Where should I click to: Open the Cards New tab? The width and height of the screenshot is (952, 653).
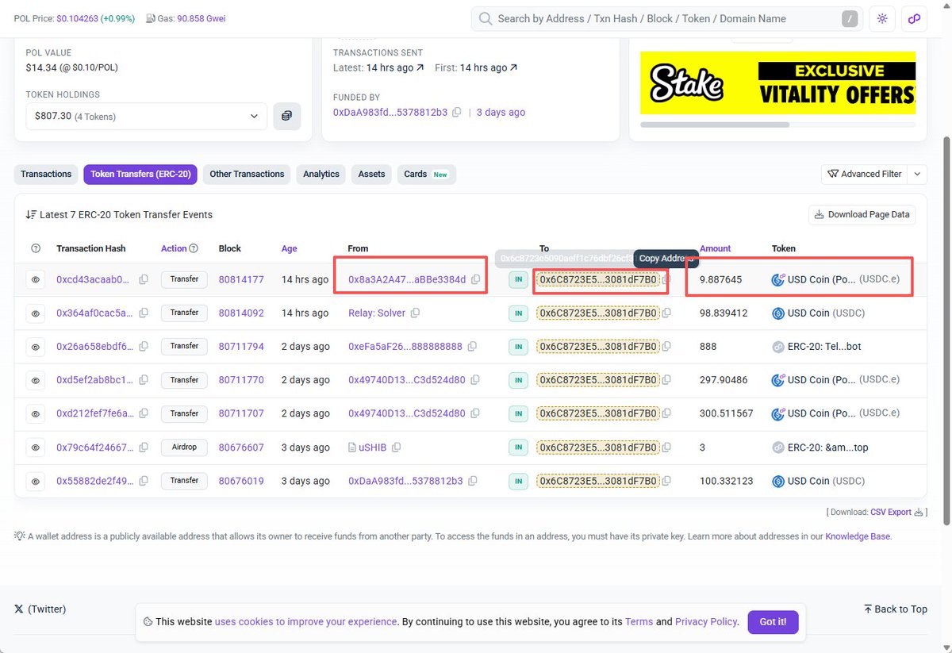click(426, 174)
